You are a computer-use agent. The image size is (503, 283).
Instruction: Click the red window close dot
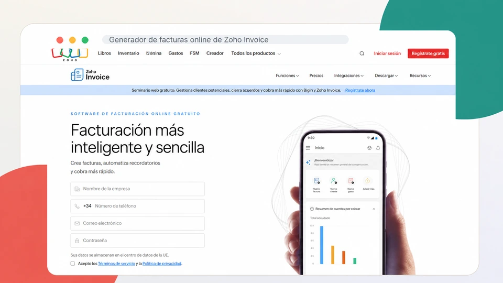point(60,40)
